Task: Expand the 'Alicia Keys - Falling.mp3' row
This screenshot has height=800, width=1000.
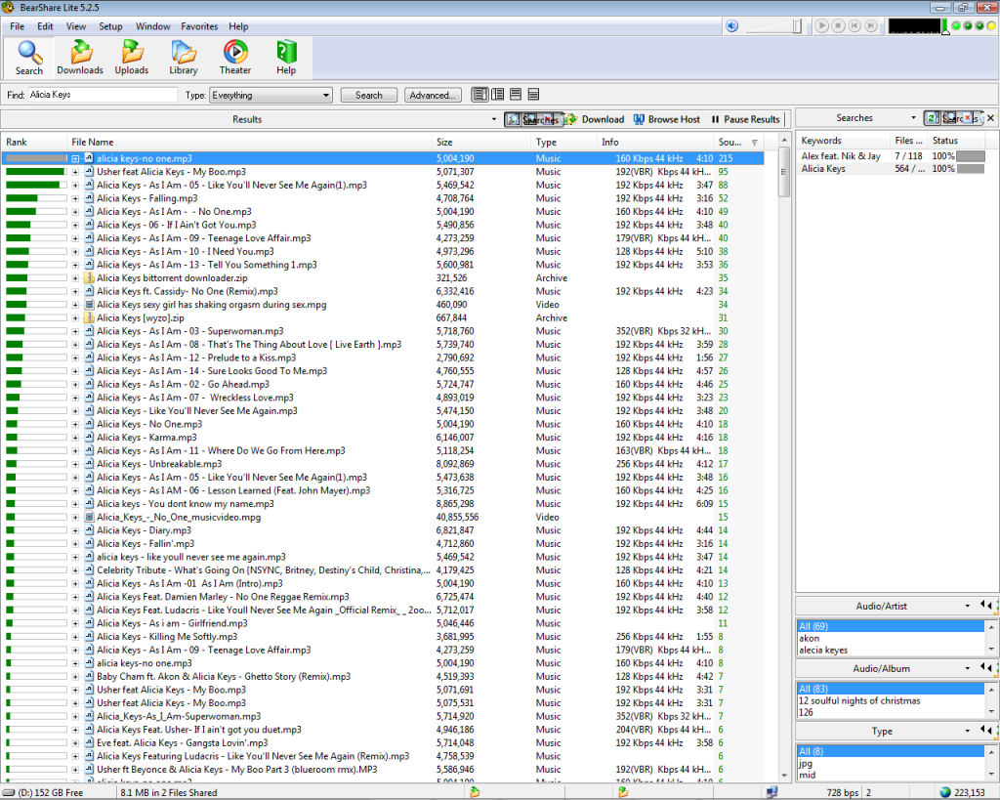Action: [75, 198]
